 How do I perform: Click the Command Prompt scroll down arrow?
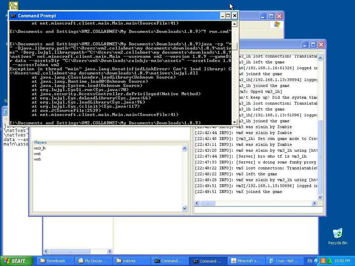[235, 122]
